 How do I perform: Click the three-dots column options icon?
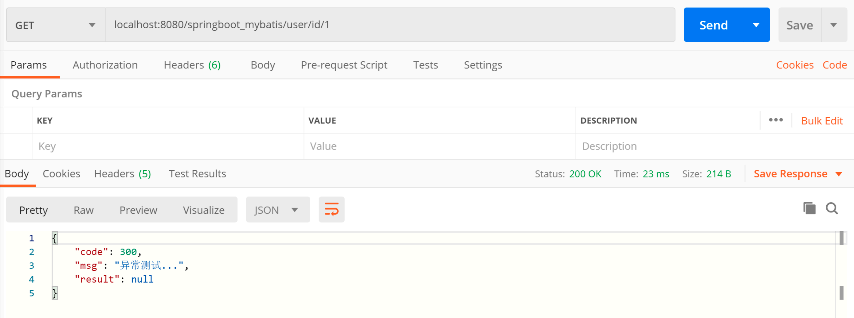coord(776,120)
